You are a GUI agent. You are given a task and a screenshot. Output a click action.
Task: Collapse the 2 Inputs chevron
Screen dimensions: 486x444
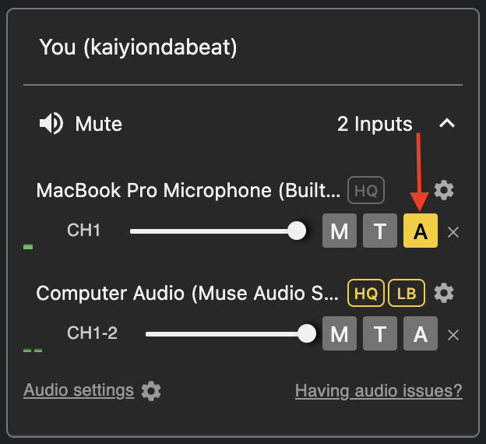pyautogui.click(x=447, y=123)
